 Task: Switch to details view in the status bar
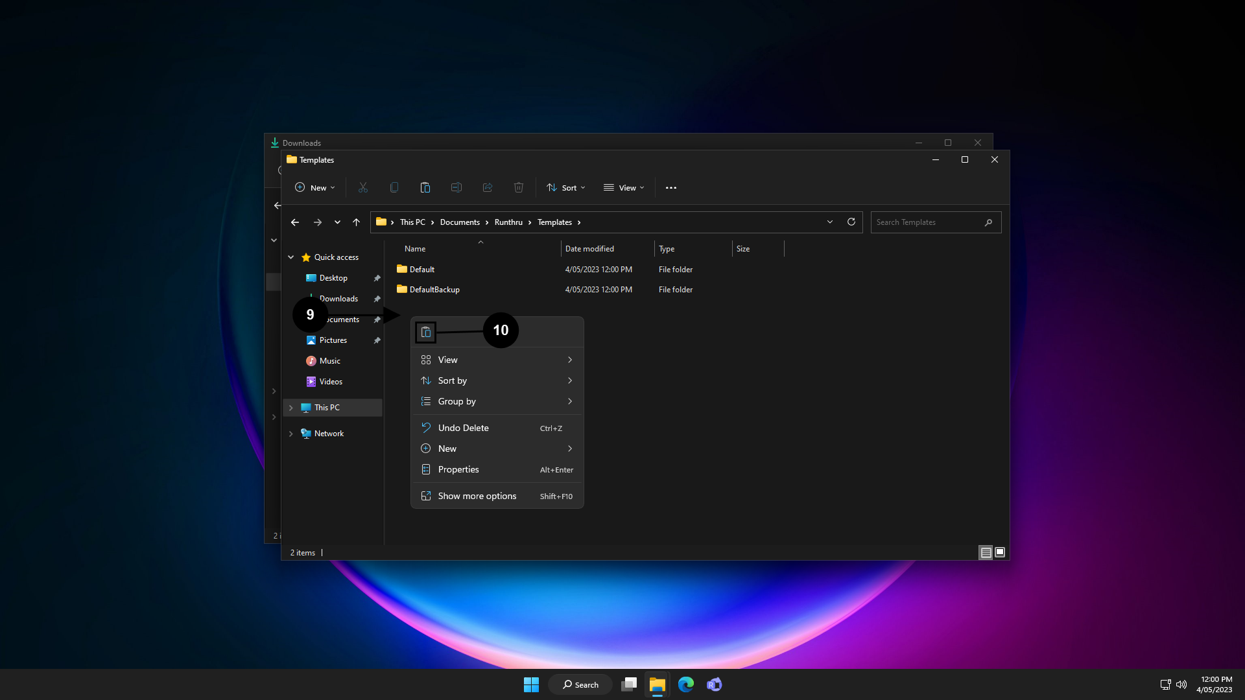tap(986, 552)
